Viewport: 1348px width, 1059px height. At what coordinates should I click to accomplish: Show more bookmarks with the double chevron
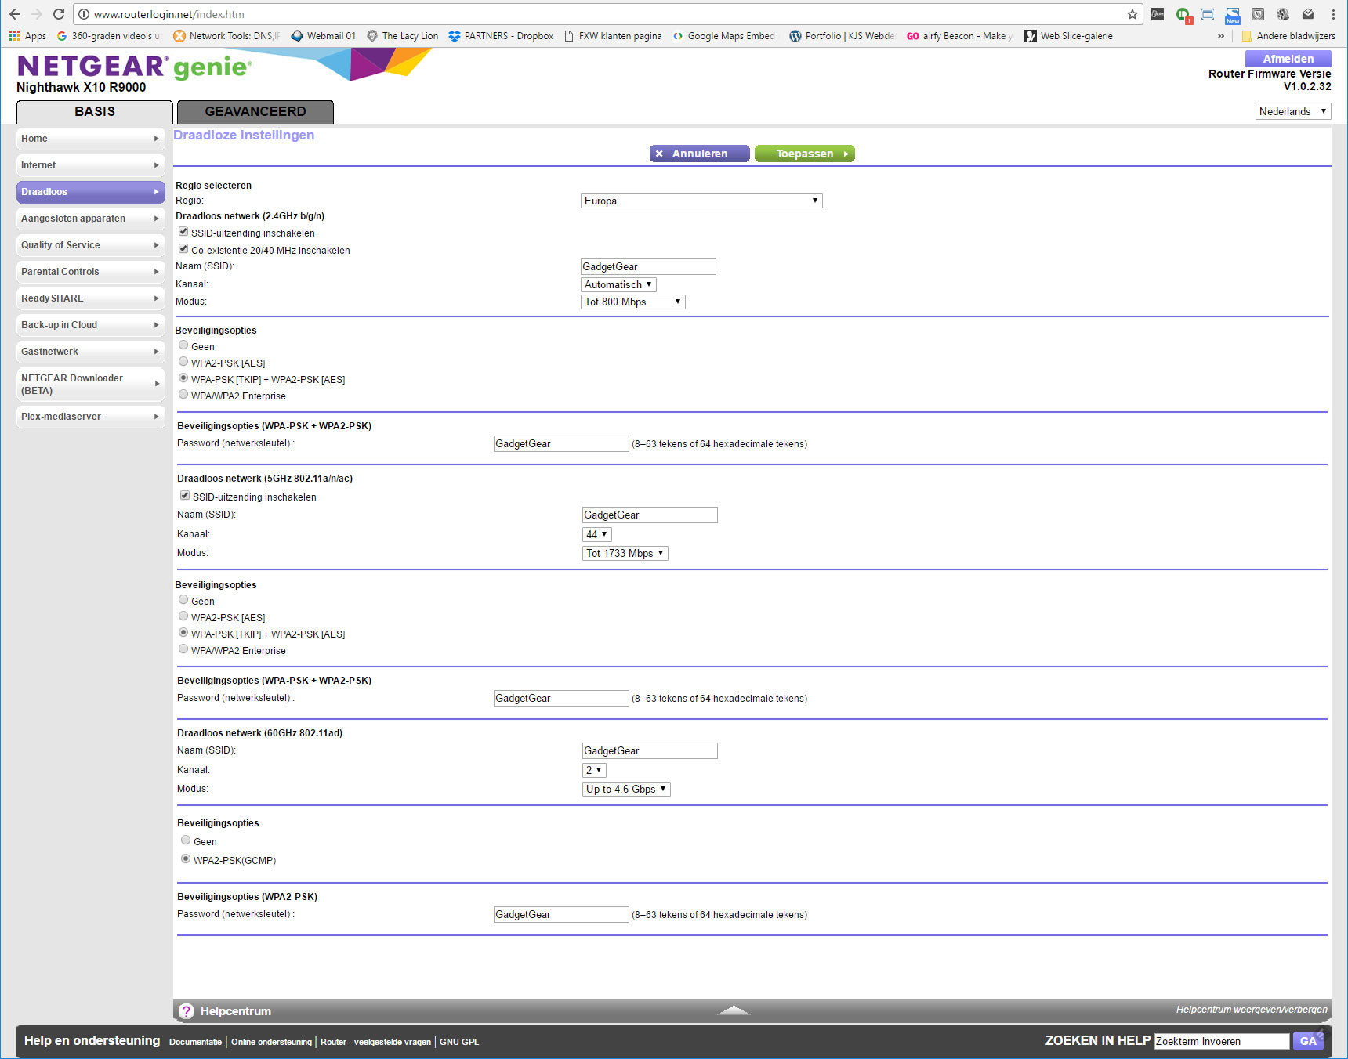1220,36
